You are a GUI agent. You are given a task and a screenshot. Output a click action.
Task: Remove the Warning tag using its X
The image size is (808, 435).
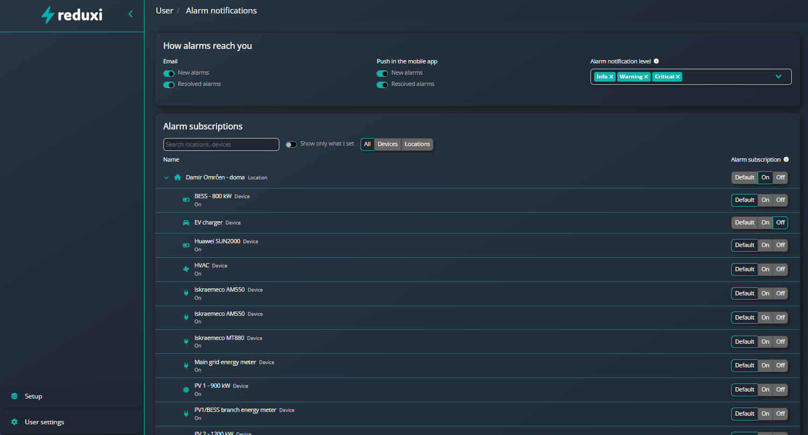coord(646,77)
